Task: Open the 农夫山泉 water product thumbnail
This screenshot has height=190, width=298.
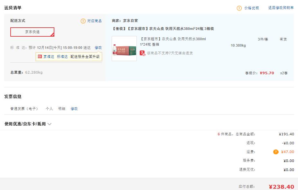Action: (x=124, y=49)
